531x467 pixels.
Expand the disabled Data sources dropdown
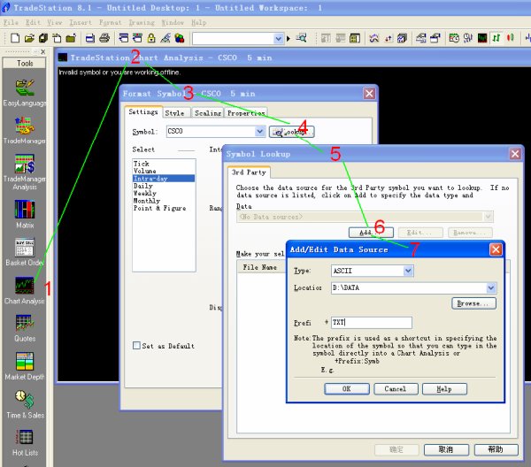click(488, 217)
